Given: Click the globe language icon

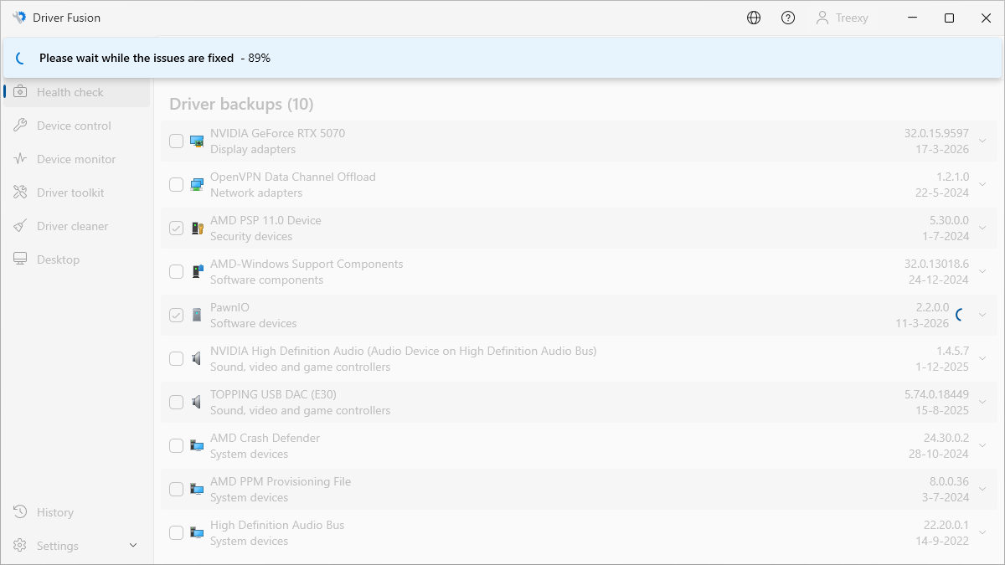Looking at the screenshot, I should coord(754,18).
